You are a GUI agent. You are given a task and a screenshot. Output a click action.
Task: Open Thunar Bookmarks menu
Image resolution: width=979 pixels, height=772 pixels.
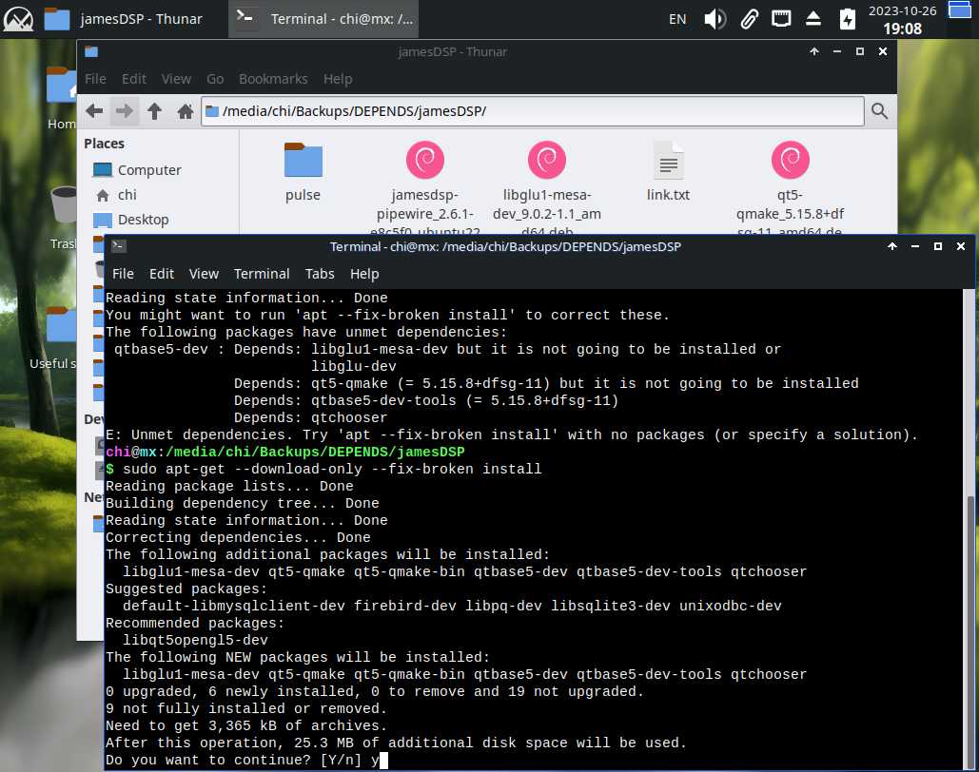pyautogui.click(x=273, y=79)
